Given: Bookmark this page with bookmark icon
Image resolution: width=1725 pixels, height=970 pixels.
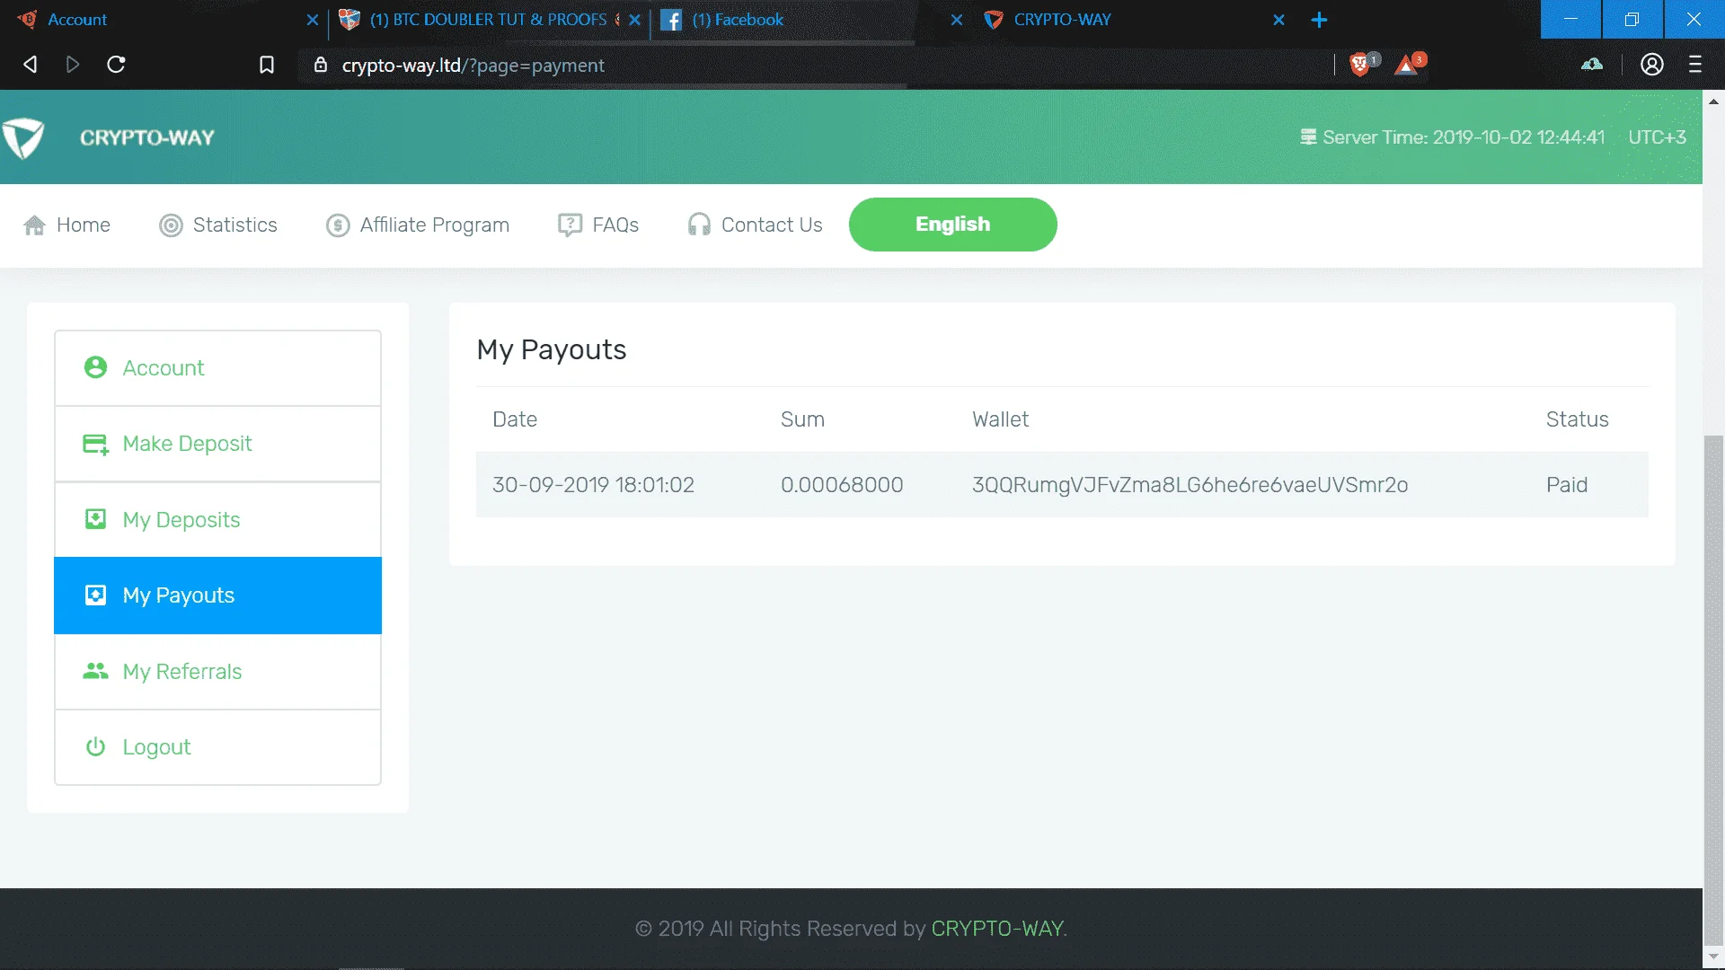Looking at the screenshot, I should tap(267, 65).
